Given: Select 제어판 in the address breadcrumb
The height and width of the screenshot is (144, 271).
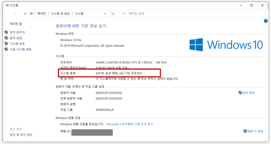Looking at the screenshot, I should pos(41,14).
